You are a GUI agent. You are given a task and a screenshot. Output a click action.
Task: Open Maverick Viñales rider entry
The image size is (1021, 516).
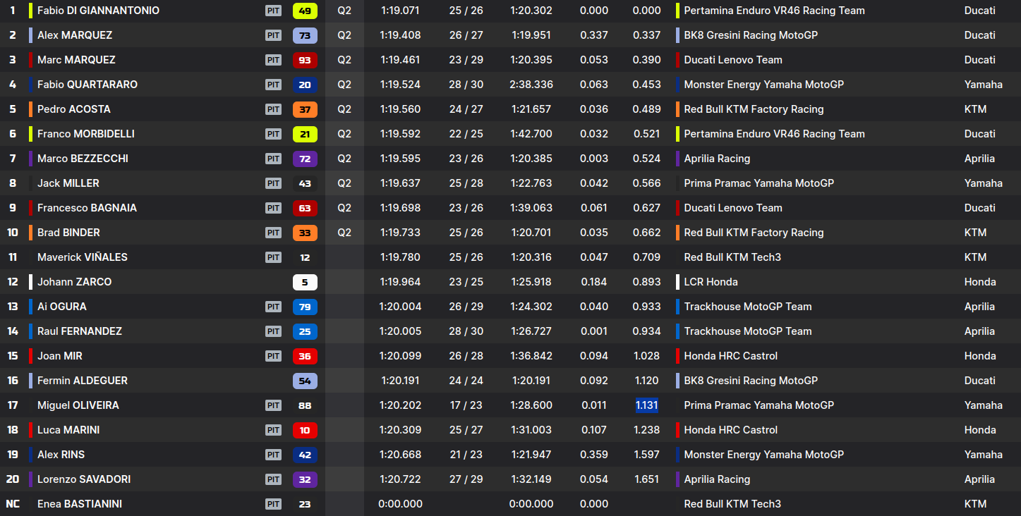(x=82, y=257)
